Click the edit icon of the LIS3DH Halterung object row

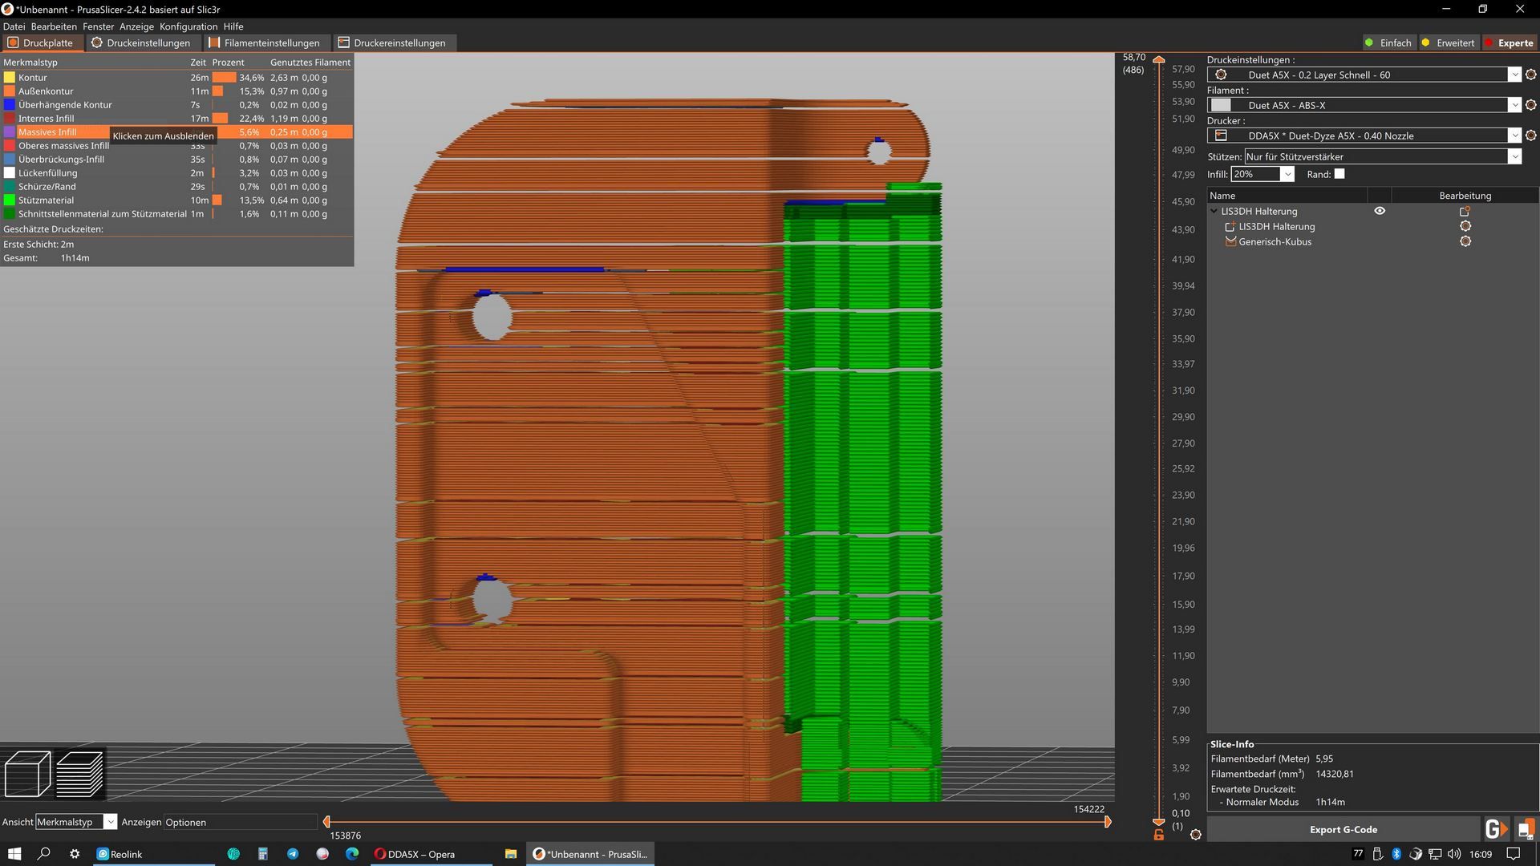pos(1465,211)
